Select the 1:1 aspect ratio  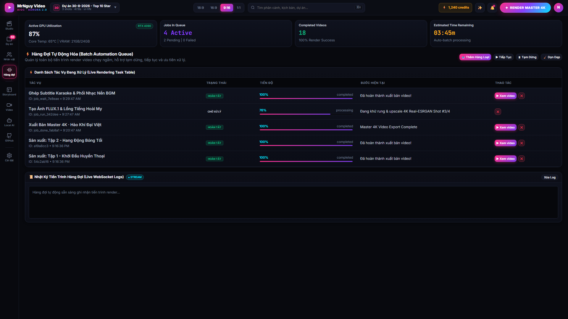click(x=238, y=8)
